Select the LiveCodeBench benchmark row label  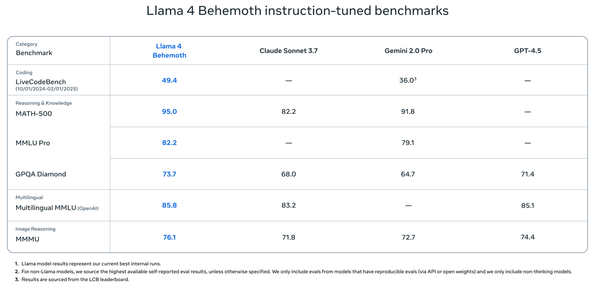point(41,82)
